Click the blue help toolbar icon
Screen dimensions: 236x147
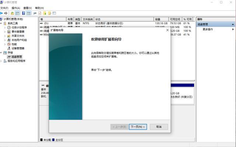point(24,13)
